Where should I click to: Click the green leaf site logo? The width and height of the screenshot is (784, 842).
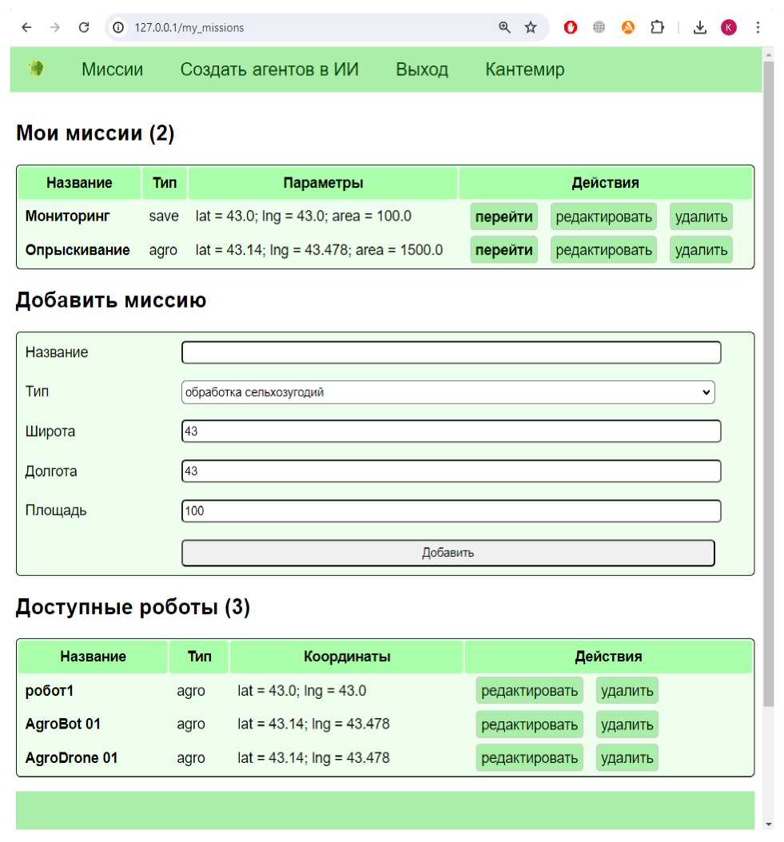click(35, 70)
